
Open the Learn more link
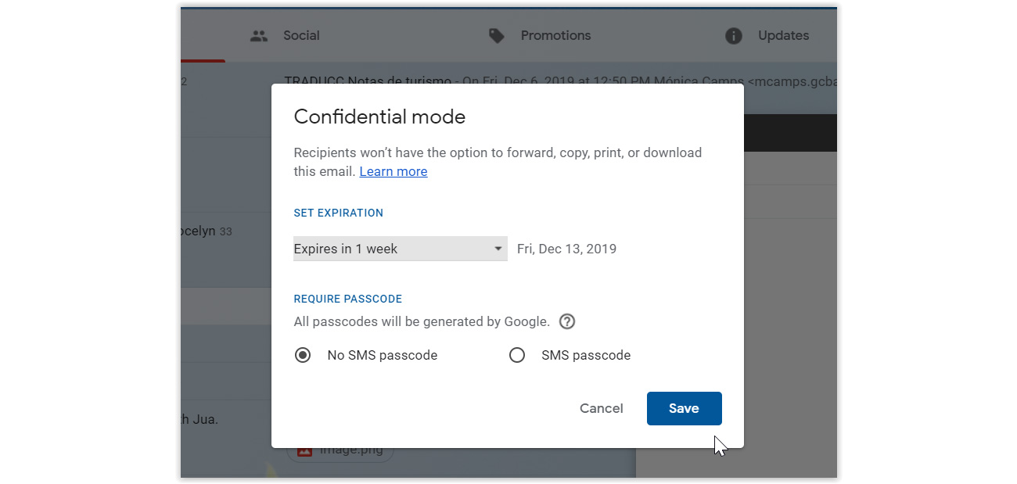(394, 171)
